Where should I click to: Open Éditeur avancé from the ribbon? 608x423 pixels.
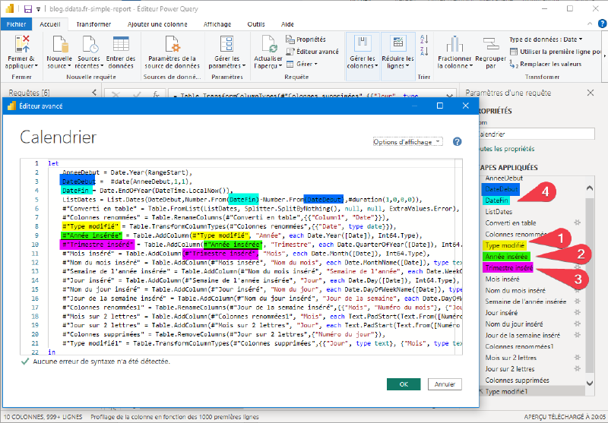click(312, 52)
